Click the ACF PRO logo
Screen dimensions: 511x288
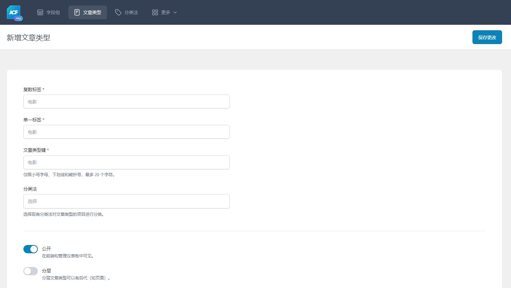(13, 12)
